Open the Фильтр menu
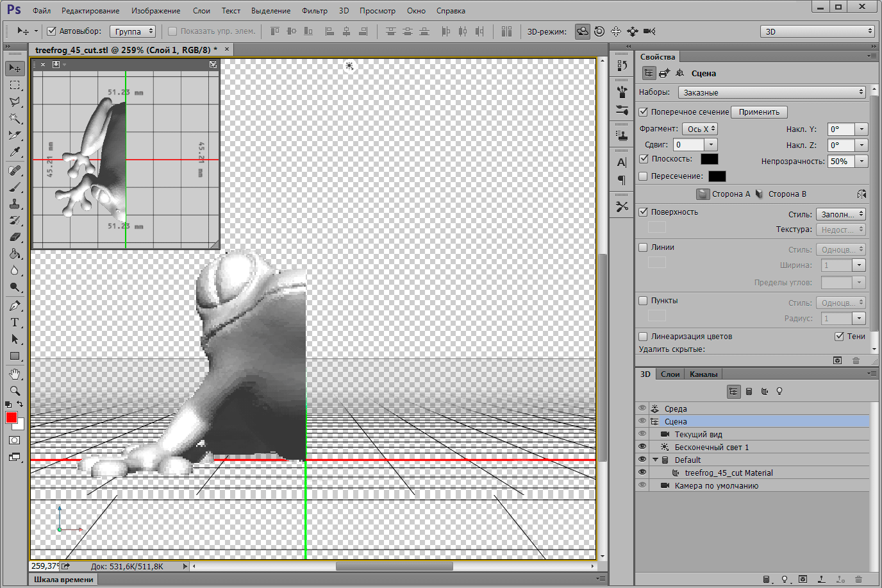This screenshot has width=882, height=588. pos(314,11)
